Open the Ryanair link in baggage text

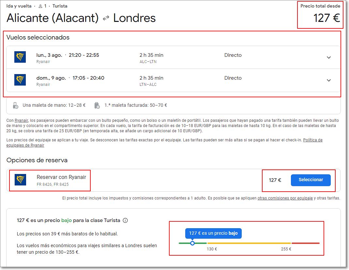coord(22,120)
